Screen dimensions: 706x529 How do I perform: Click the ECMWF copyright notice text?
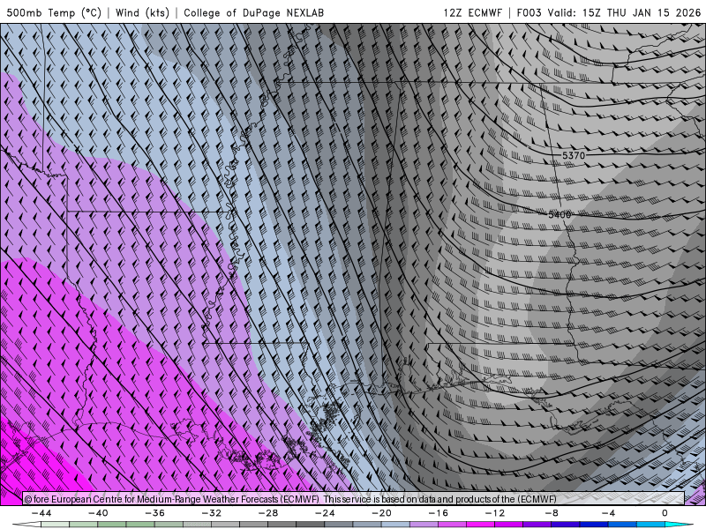tap(290, 499)
